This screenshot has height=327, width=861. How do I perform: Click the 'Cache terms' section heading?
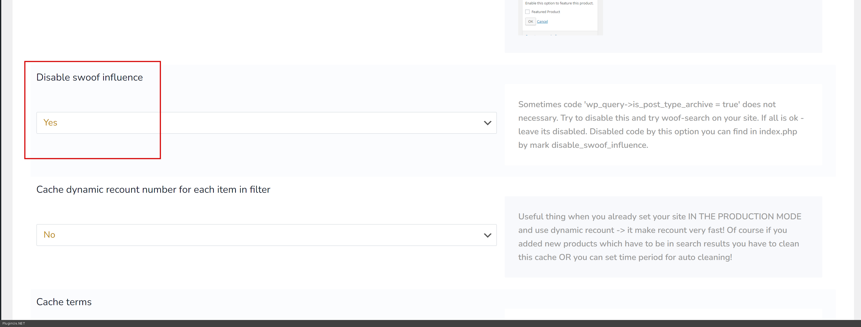tap(64, 302)
